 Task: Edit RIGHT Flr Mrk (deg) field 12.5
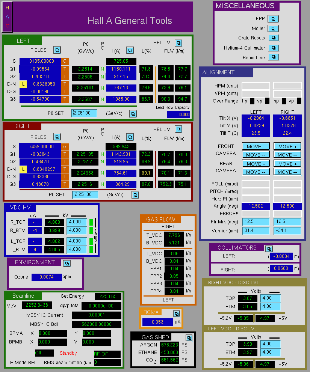click(x=287, y=221)
